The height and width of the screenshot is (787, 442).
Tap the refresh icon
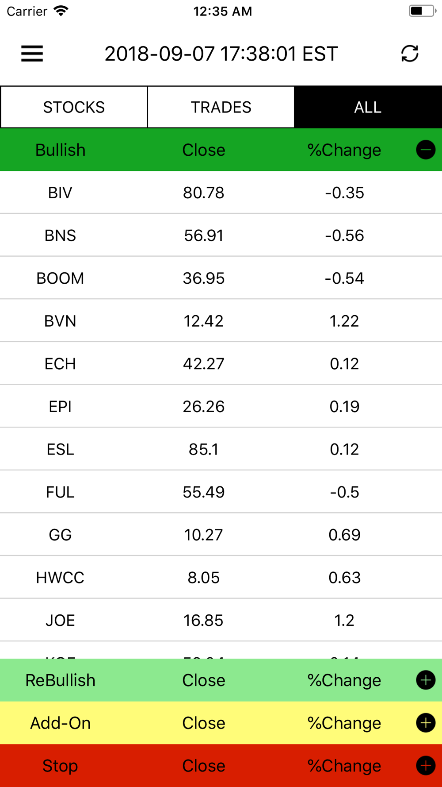coord(410,54)
